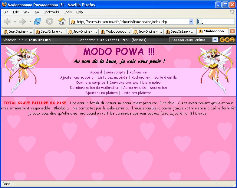Switch to the sixth tab labeled JeuxOnLine
237x188 pixels.
(x=180, y=31)
